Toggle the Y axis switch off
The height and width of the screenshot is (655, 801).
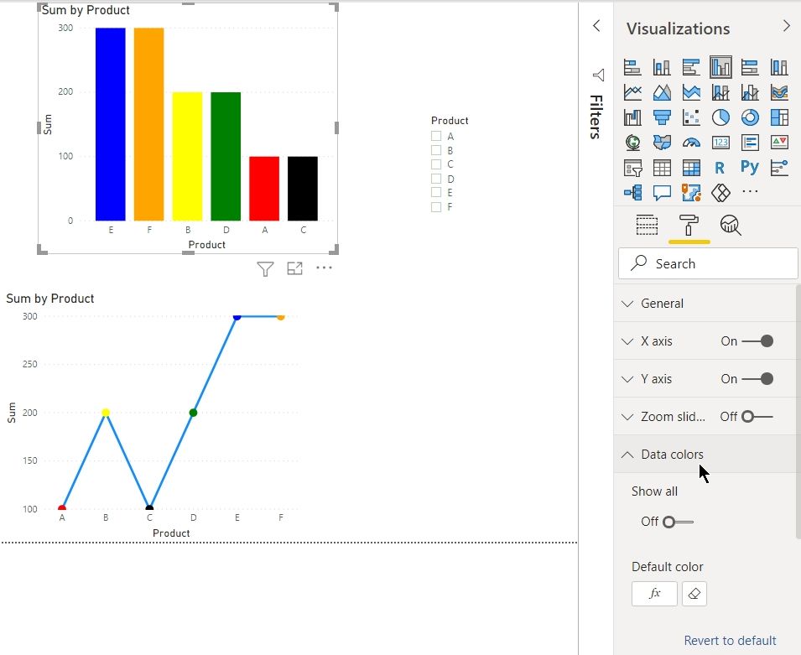(x=757, y=378)
